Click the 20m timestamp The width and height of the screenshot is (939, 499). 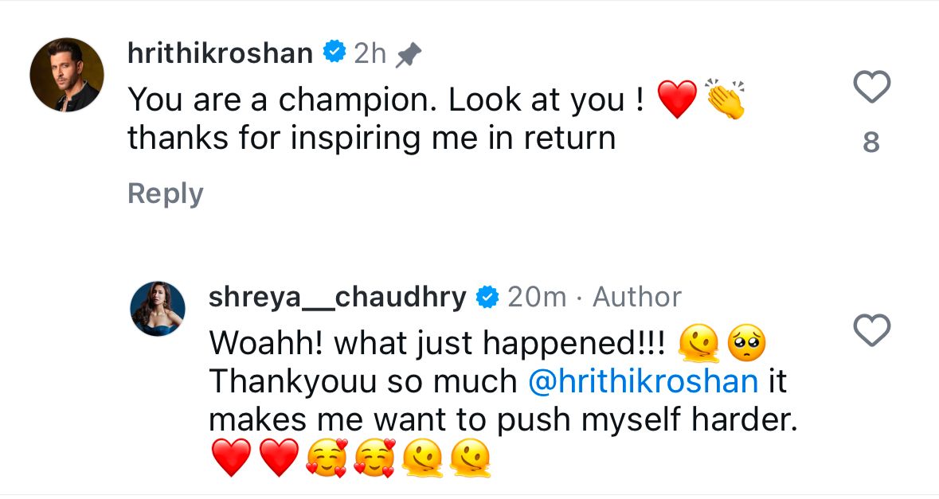click(x=537, y=298)
